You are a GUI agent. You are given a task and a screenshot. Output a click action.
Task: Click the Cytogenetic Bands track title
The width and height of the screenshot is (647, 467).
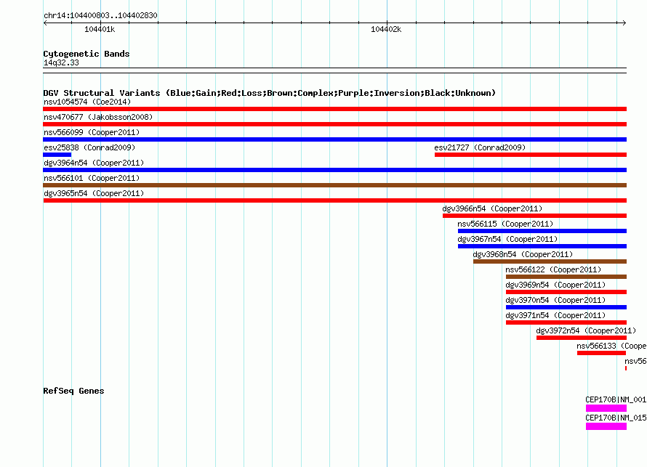tap(87, 54)
